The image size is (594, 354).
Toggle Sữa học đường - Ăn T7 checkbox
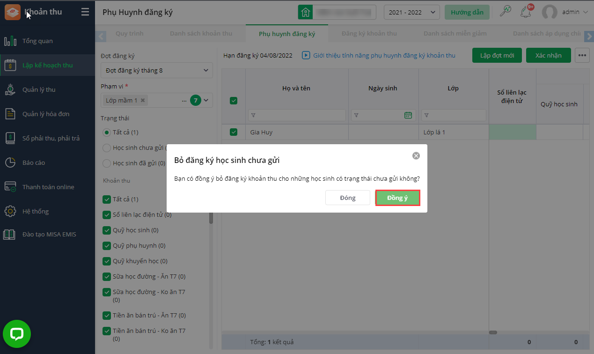106,277
